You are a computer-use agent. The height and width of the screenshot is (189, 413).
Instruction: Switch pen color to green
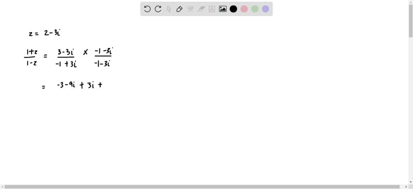pos(255,9)
